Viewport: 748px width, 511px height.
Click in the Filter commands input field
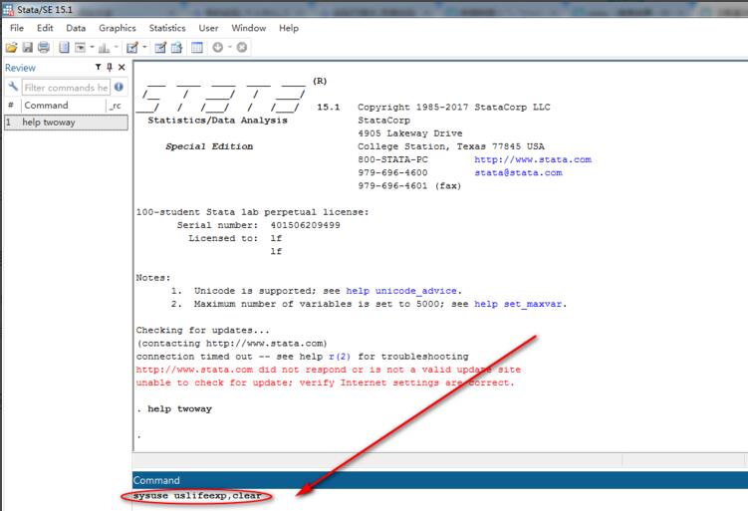[66, 88]
